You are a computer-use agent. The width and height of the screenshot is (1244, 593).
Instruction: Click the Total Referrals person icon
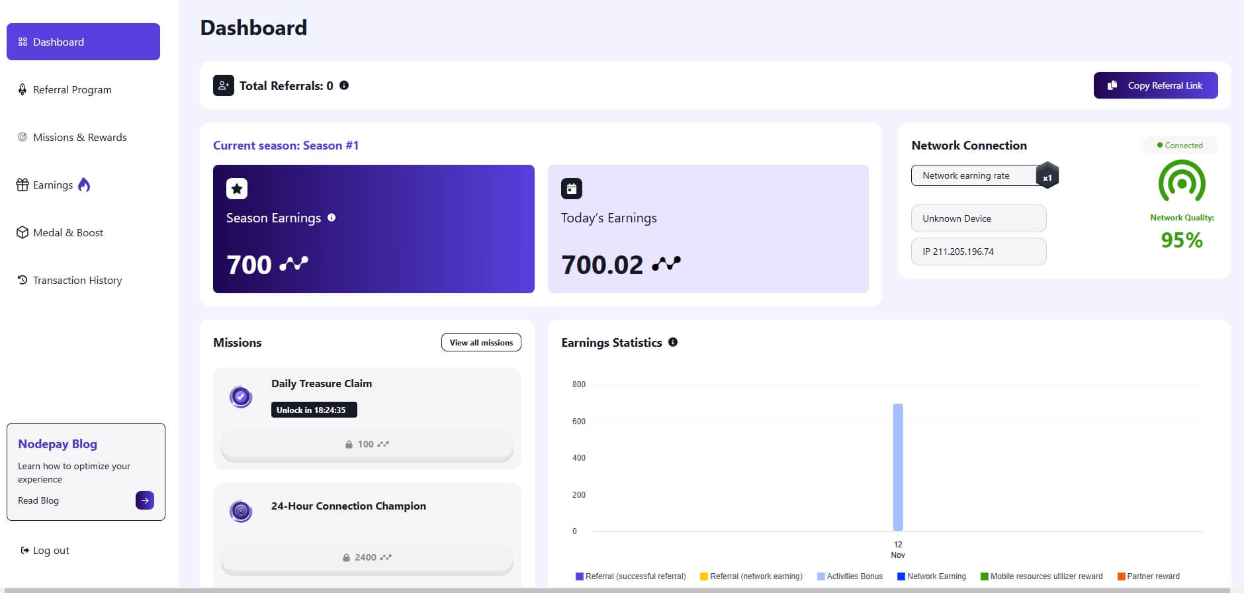tap(224, 85)
